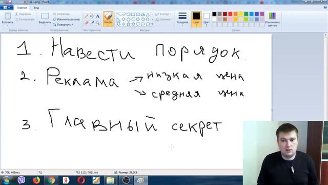The width and height of the screenshot is (328, 185).
Task: Choose the Polygon shape
Action: [143, 14]
